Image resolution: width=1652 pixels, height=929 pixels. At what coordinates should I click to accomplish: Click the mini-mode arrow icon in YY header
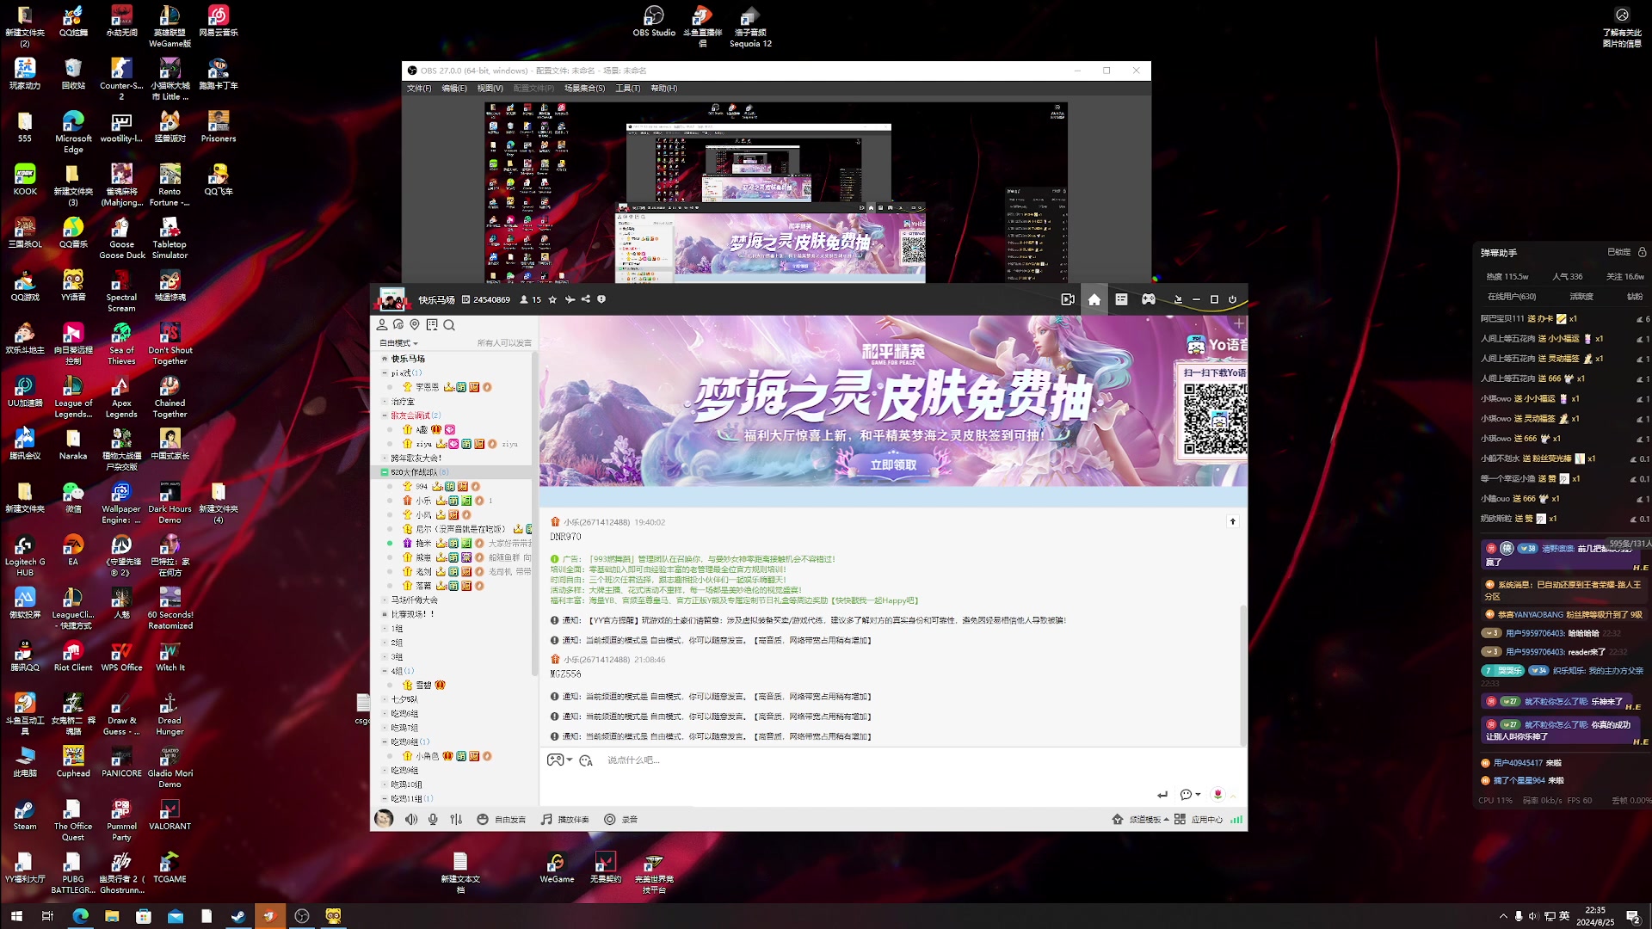(x=1178, y=299)
